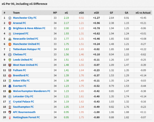Open the West Ham United FC link
Screen dimensions: 154x122
[25, 65]
